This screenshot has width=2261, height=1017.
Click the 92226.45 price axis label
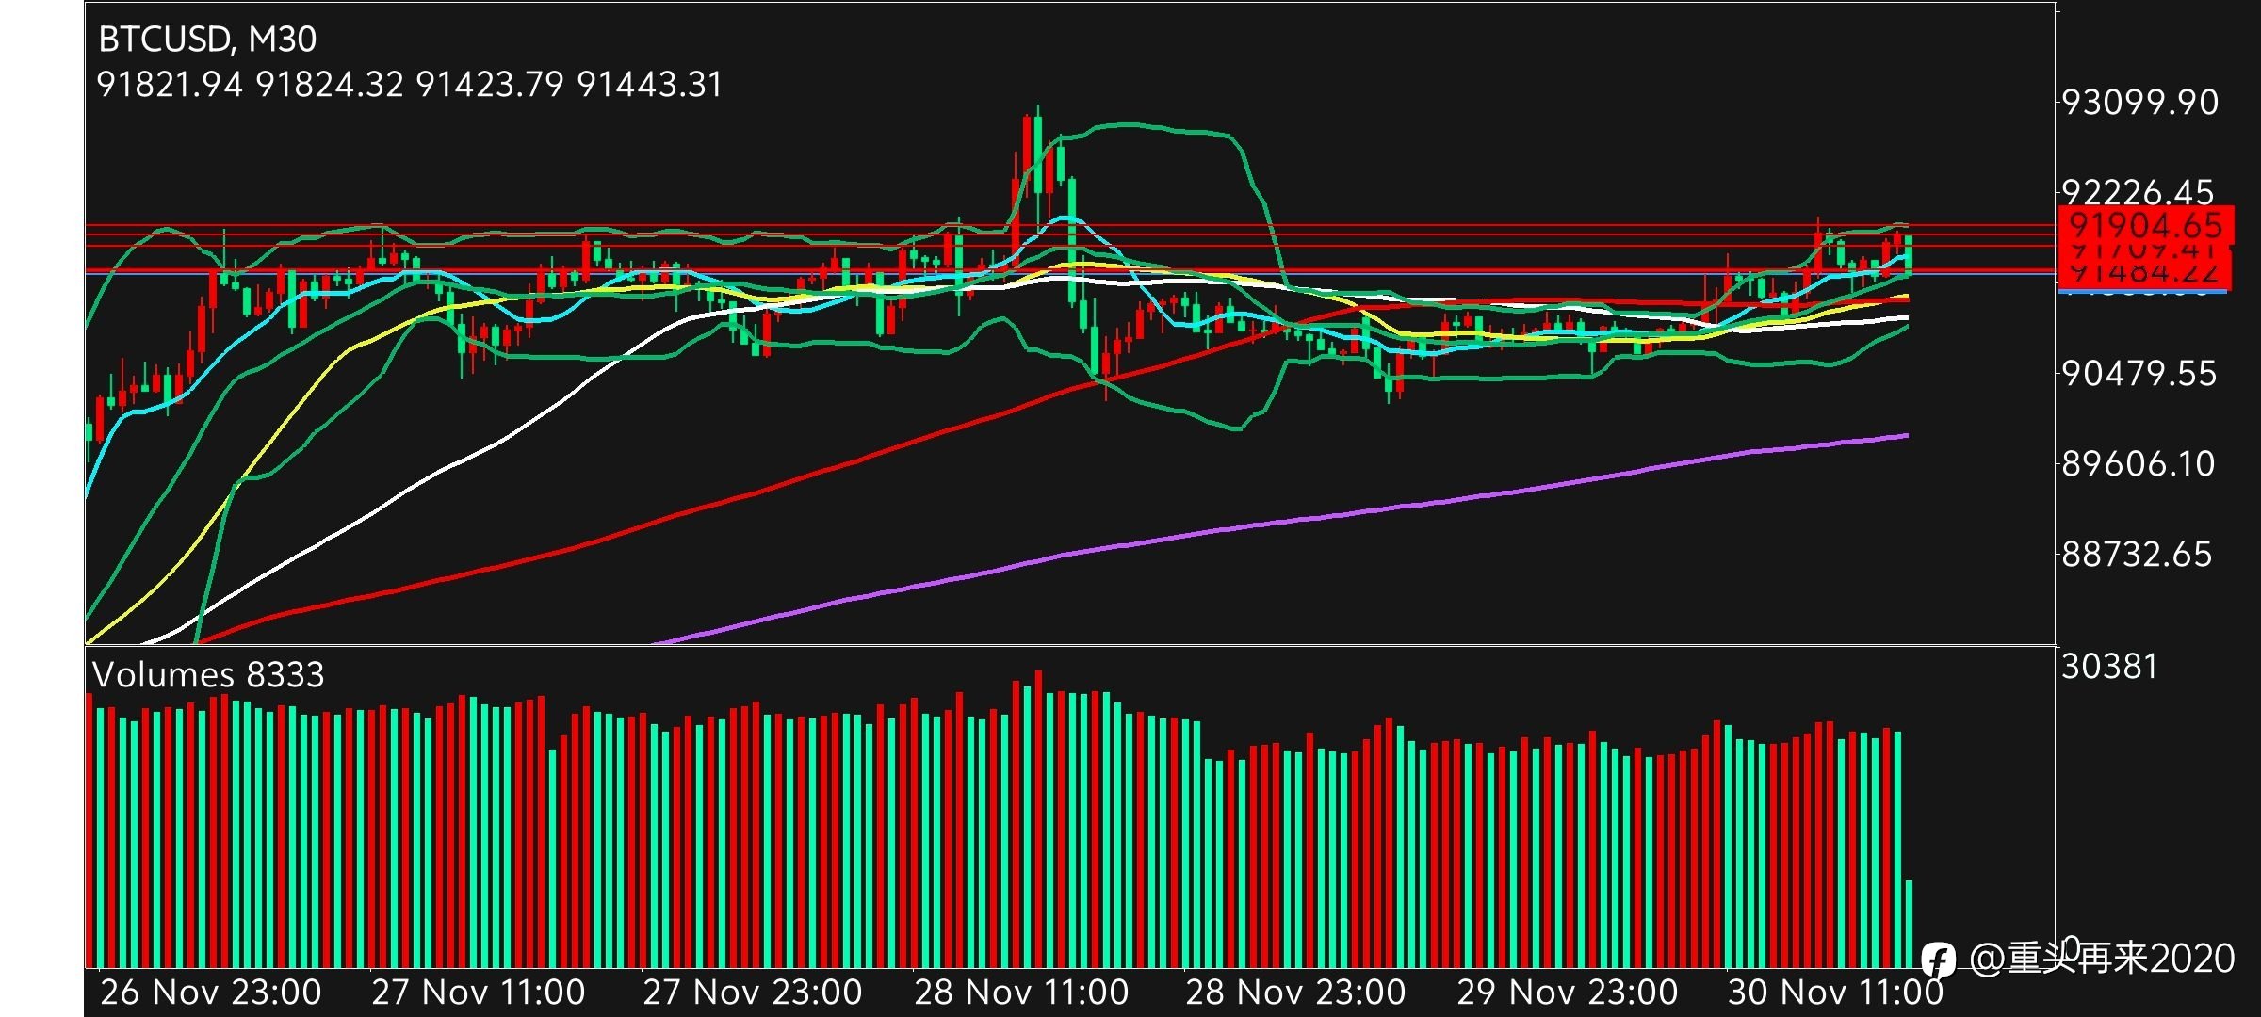[x=2138, y=191]
